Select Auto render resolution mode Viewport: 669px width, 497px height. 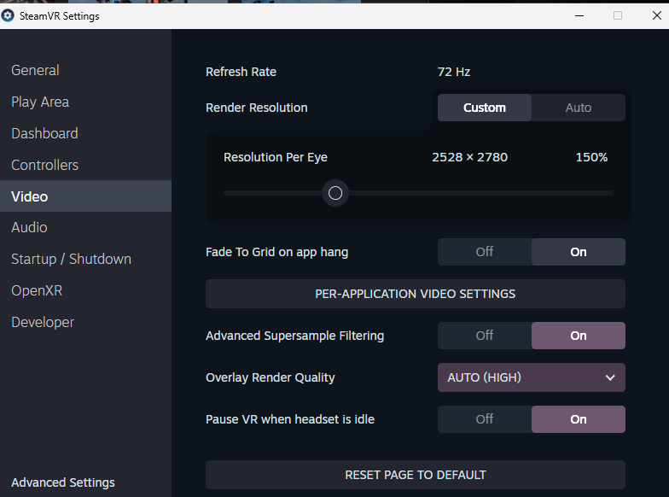coord(579,108)
